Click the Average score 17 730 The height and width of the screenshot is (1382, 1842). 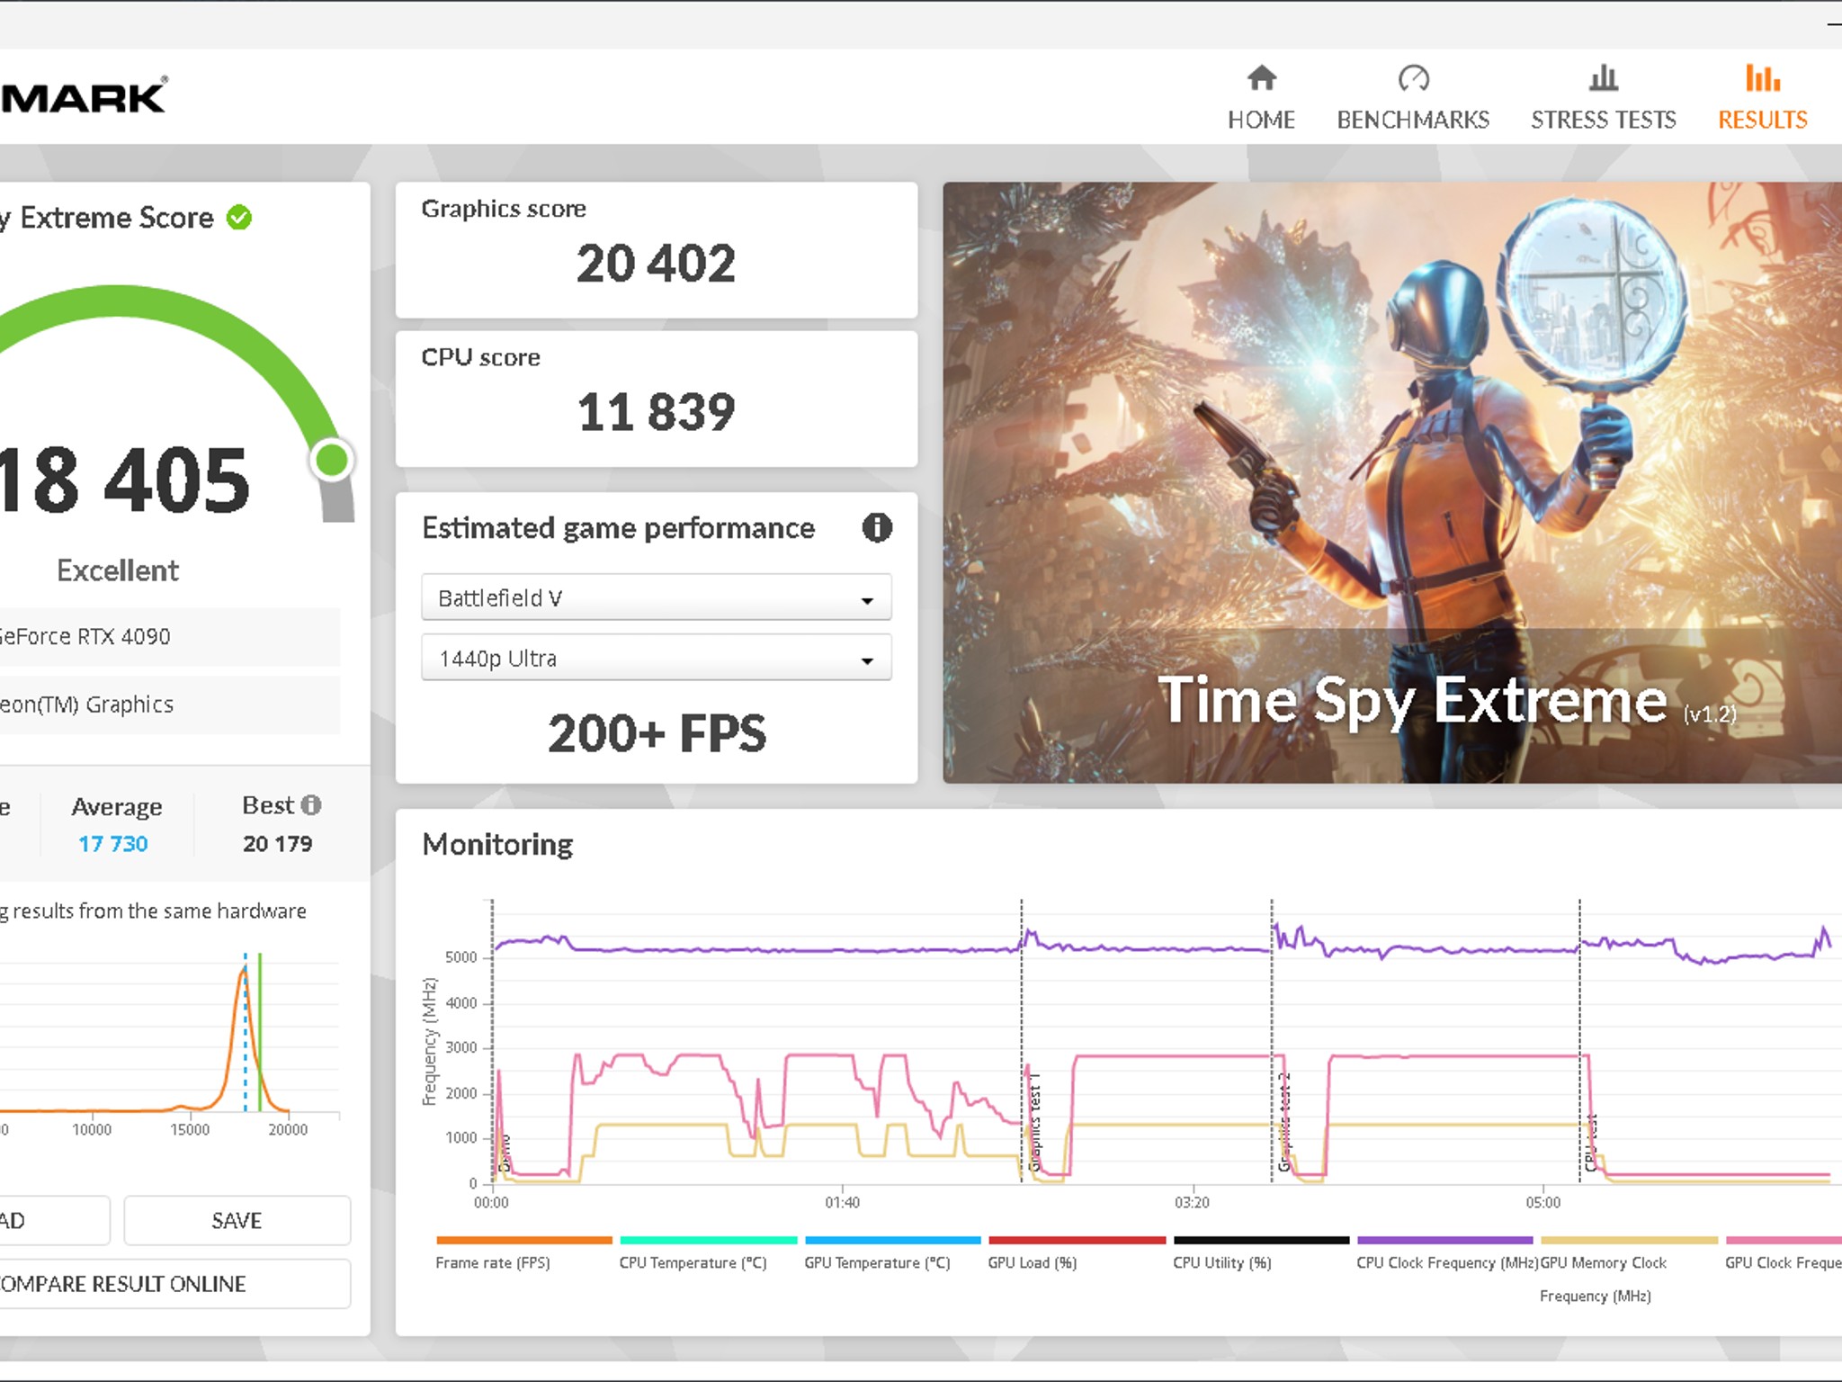click(113, 844)
